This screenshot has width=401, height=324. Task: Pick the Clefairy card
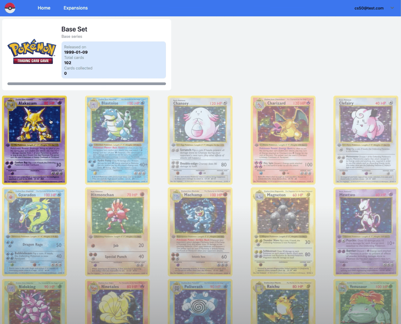[366, 140]
